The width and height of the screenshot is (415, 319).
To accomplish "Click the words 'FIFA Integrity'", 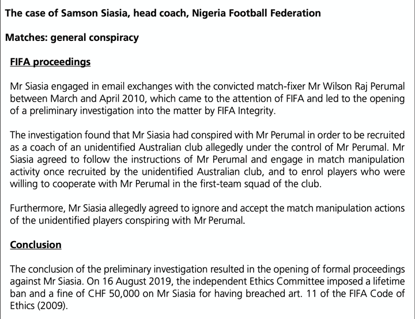I will pos(246,111).
